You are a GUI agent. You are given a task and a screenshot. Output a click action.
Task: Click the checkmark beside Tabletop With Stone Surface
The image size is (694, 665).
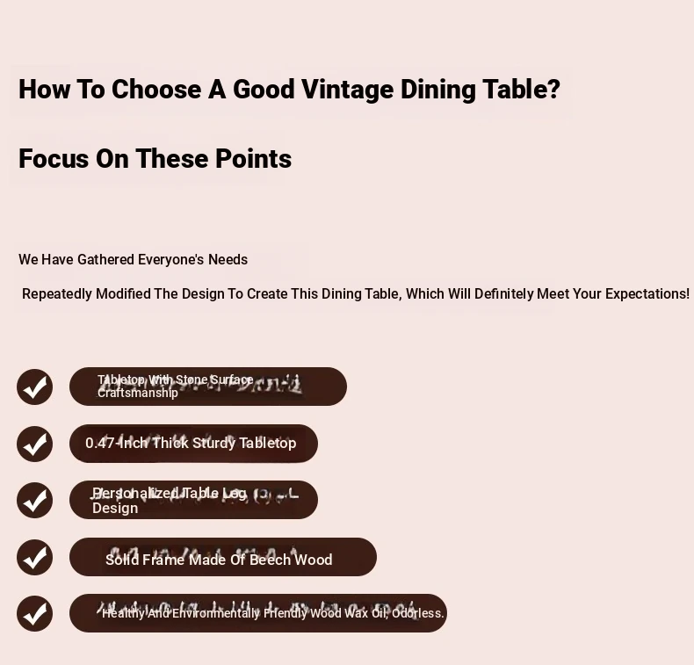[x=34, y=387]
